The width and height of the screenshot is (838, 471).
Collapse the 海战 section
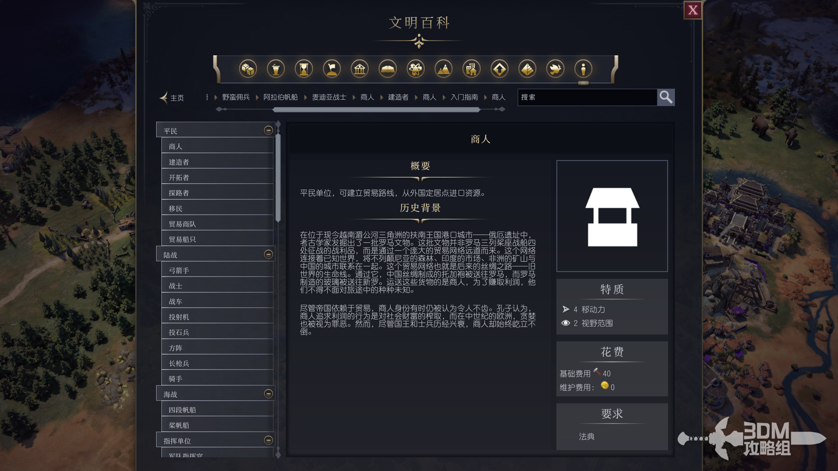(x=268, y=394)
